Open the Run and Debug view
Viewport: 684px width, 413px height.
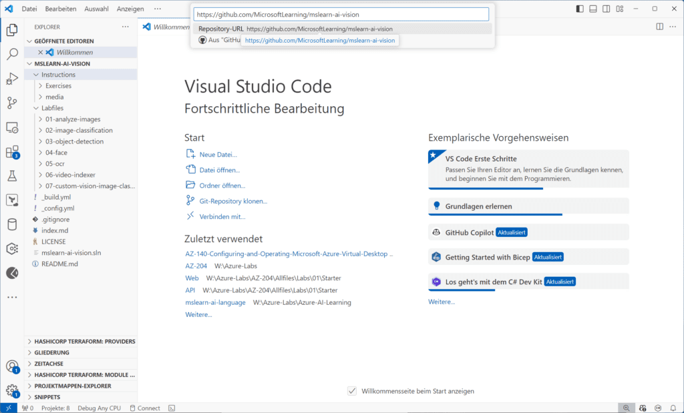coord(12,79)
